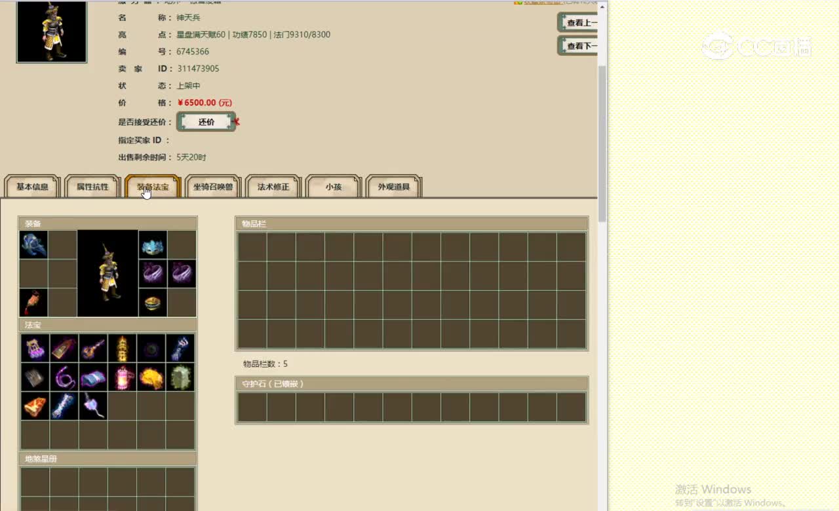Screen dimensions: 839x511
Task: Select the wooden talisman tablet treasure icon
Action: click(64, 348)
